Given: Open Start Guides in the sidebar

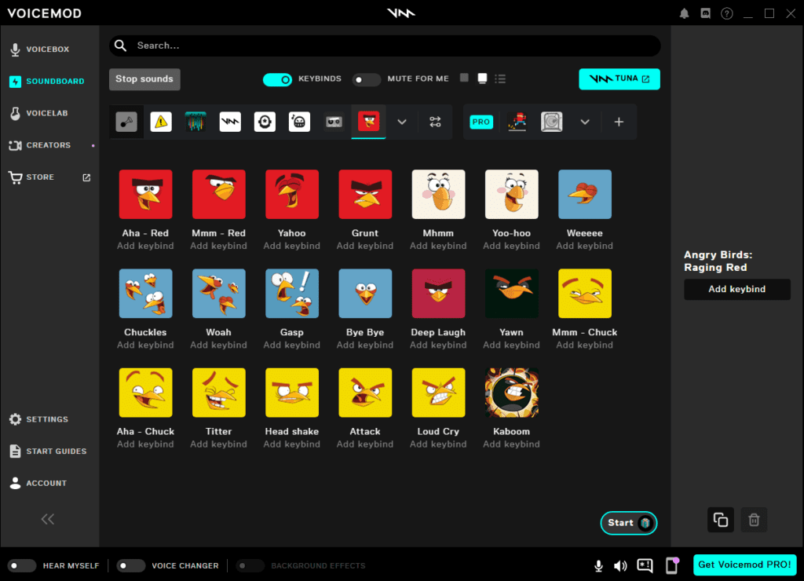Looking at the screenshot, I should point(49,451).
